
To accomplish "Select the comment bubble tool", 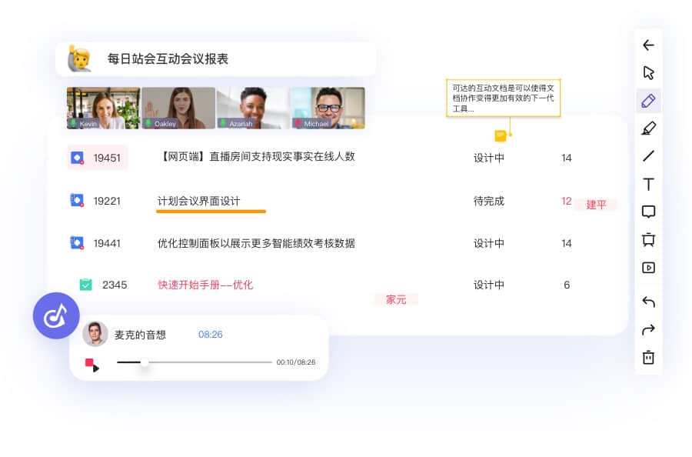I will pyautogui.click(x=648, y=212).
